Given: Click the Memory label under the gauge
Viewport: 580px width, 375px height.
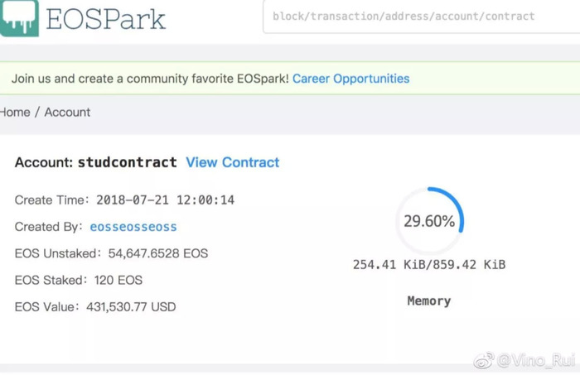Looking at the screenshot, I should pyautogui.click(x=428, y=300).
